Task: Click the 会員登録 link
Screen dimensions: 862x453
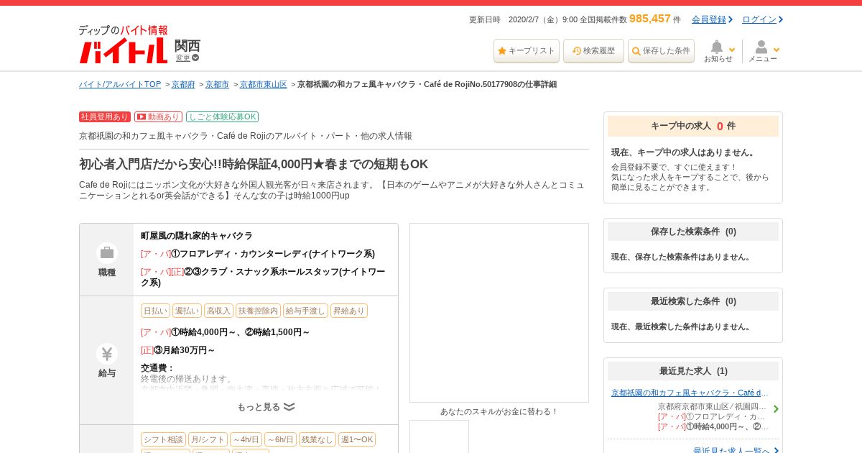Action: (712, 19)
